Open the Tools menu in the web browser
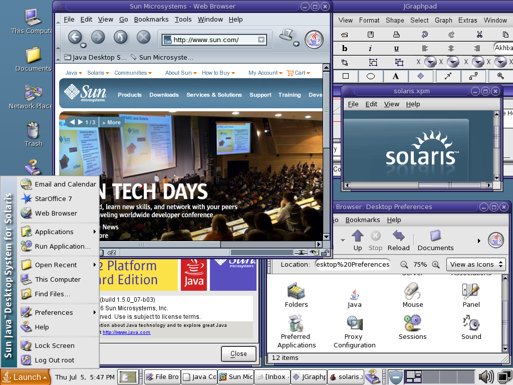The height and width of the screenshot is (385, 513). pyautogui.click(x=183, y=20)
